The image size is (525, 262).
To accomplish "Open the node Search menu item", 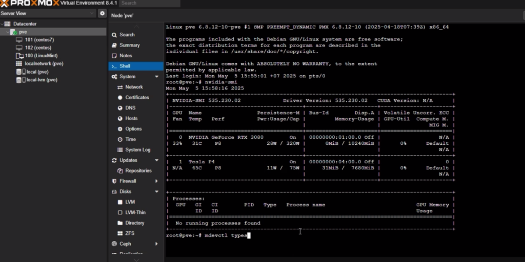I will point(127,35).
